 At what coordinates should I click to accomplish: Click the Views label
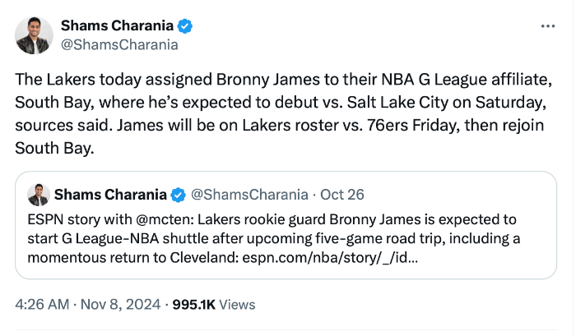tap(238, 304)
